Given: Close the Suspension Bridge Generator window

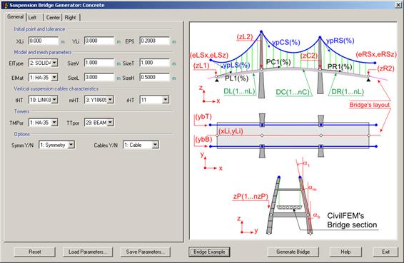Looking at the screenshot, I should (398, 5).
